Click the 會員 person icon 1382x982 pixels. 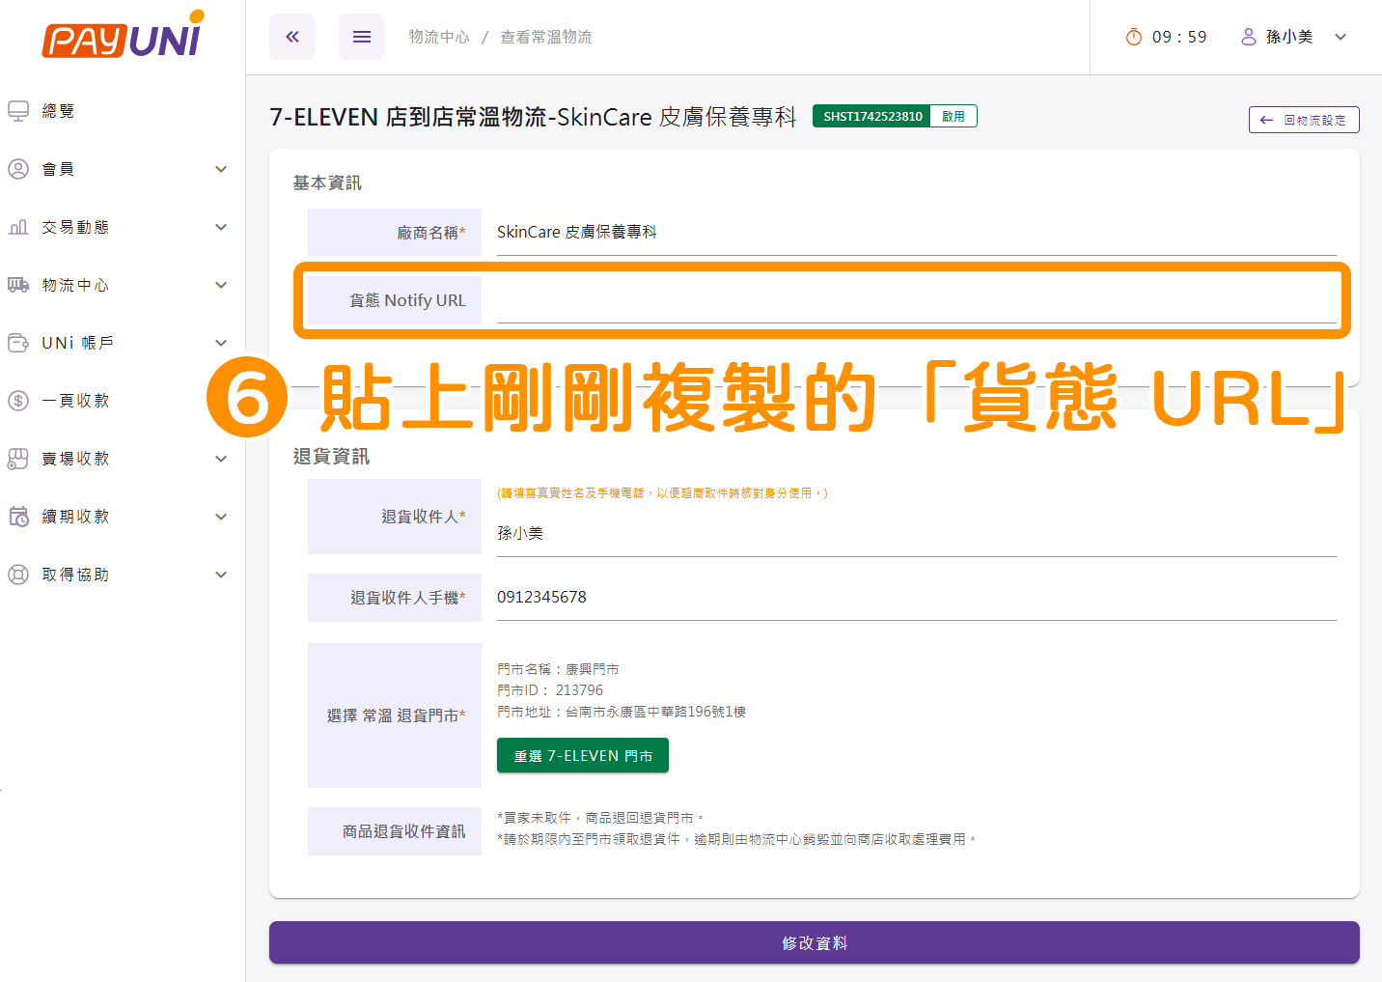[x=18, y=169]
